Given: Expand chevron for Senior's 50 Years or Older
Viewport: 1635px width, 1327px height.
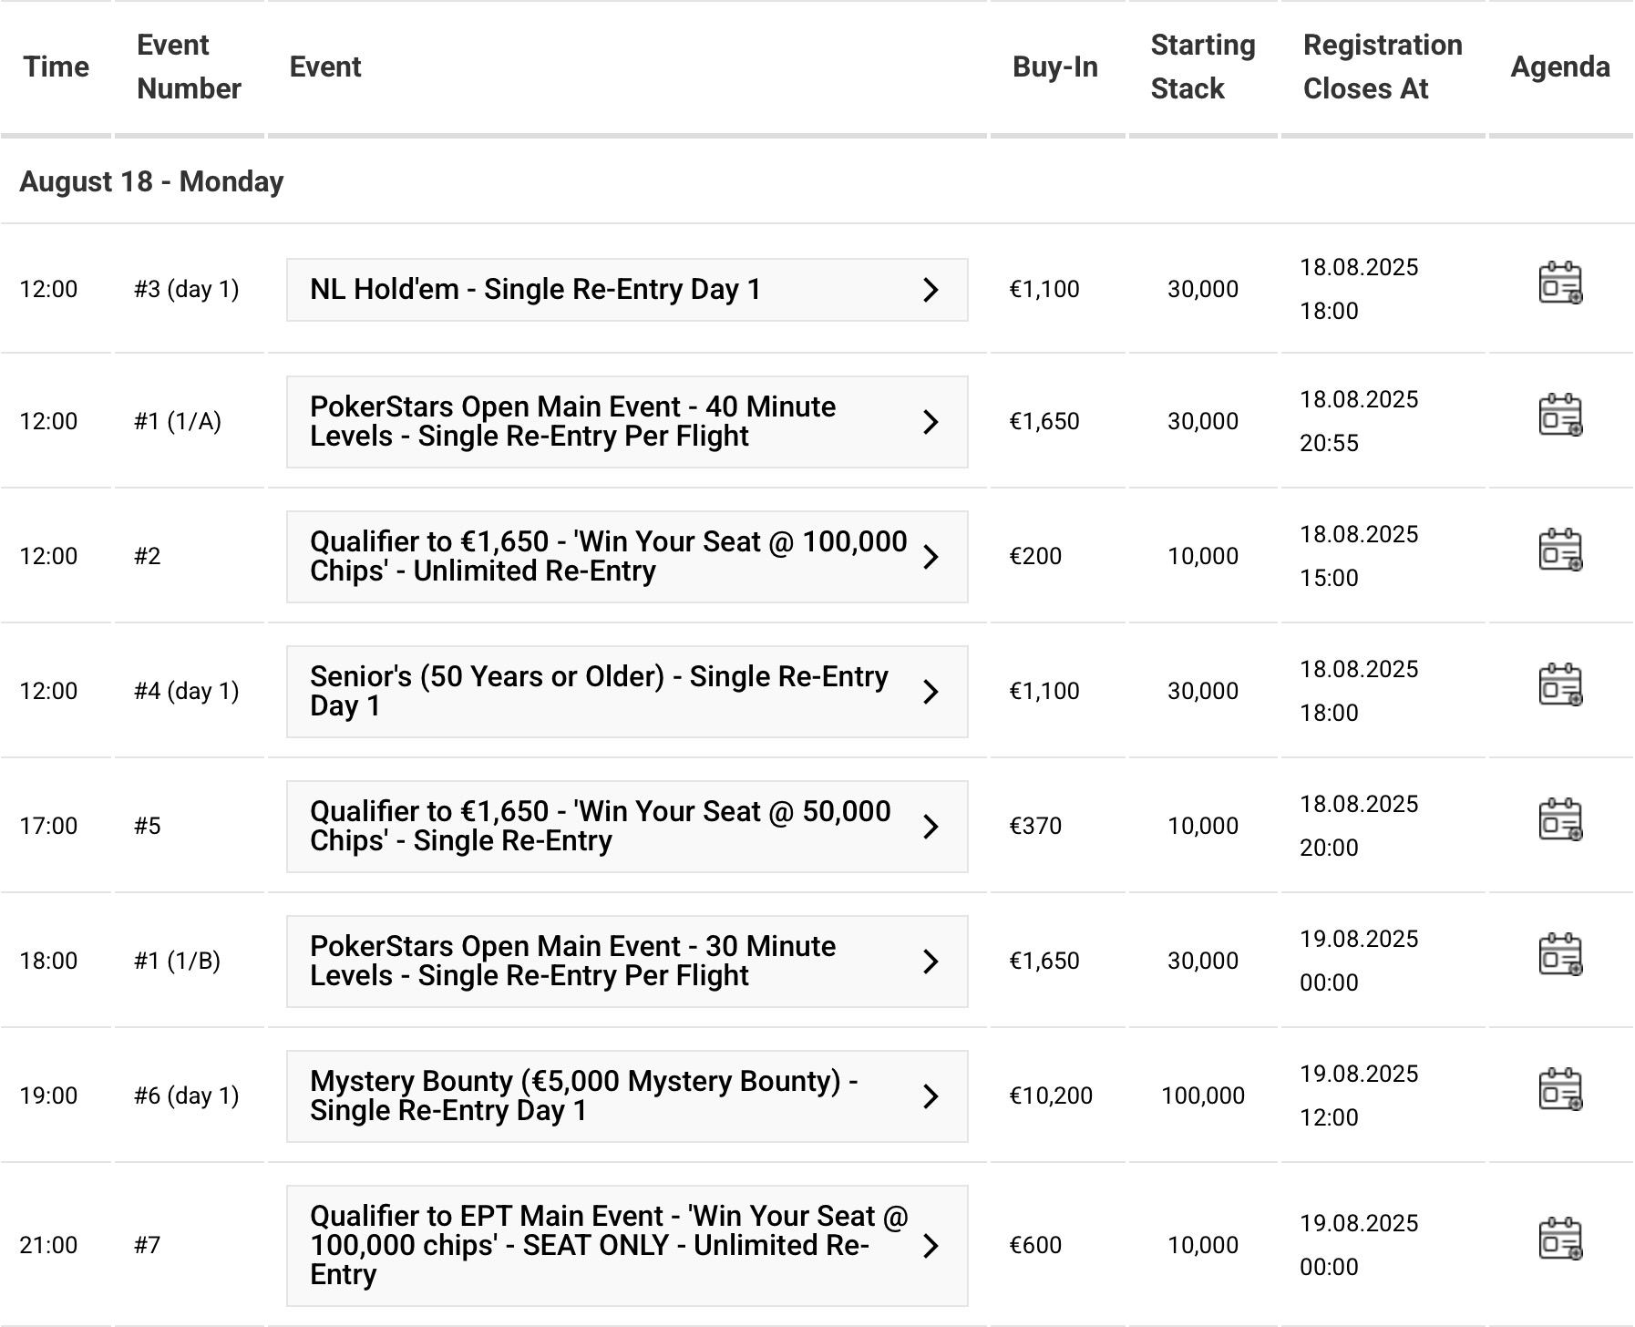Looking at the screenshot, I should 930,692.
